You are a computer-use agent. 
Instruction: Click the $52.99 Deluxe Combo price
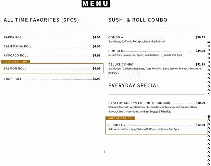coord(200,65)
